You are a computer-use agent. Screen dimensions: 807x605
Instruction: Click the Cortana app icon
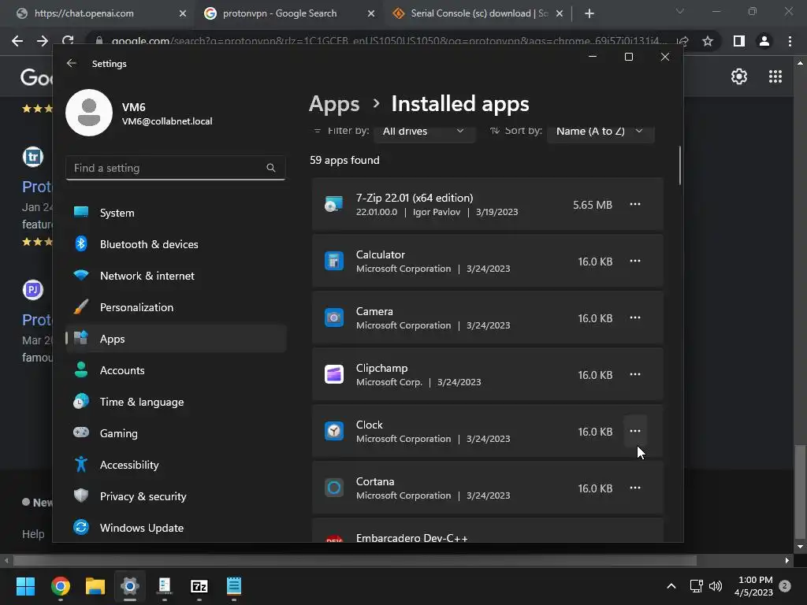[x=334, y=488]
